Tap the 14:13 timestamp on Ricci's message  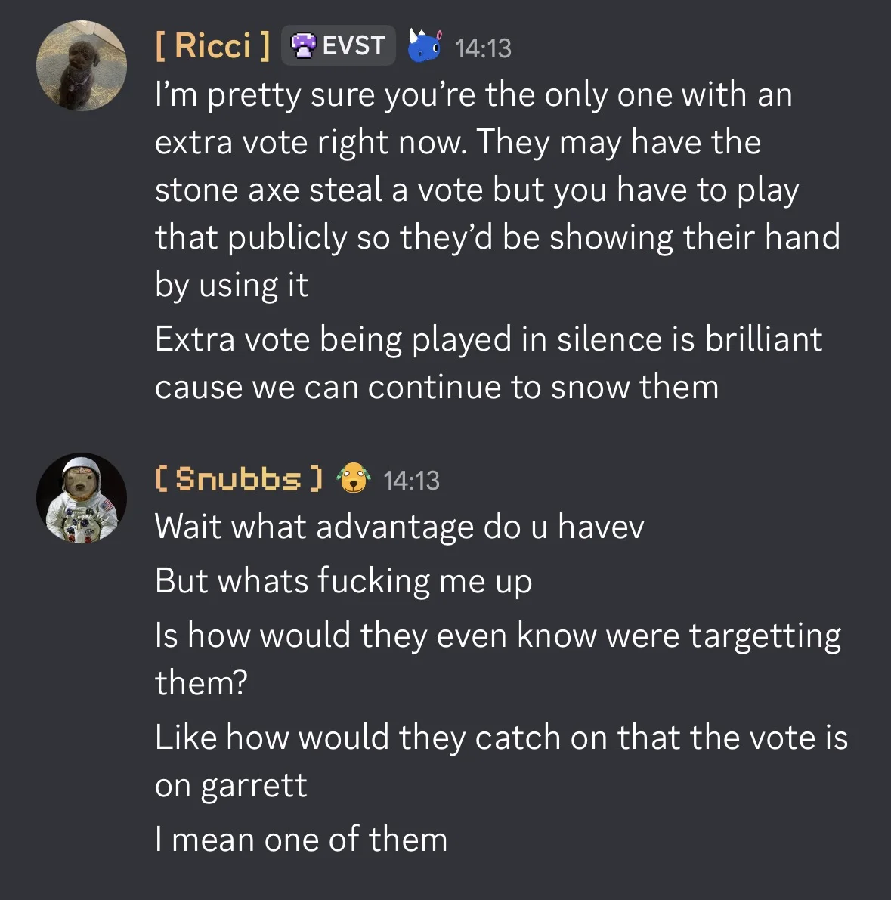point(483,48)
